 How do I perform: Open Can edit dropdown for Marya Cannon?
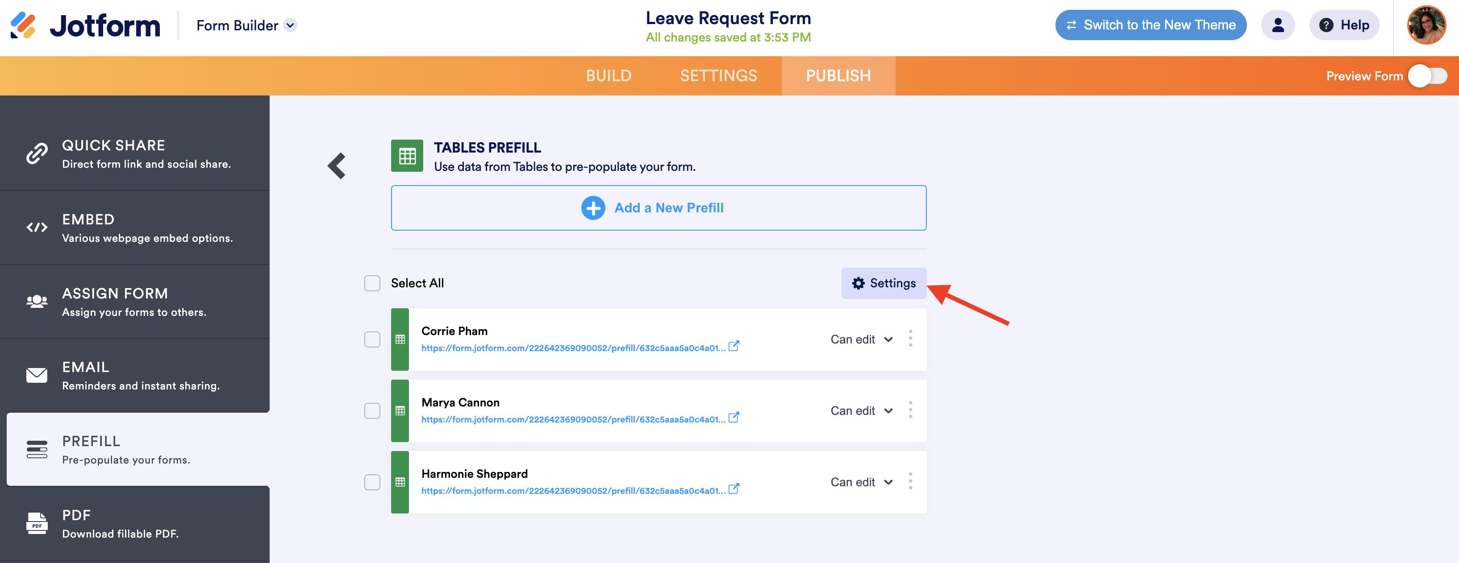coord(862,411)
